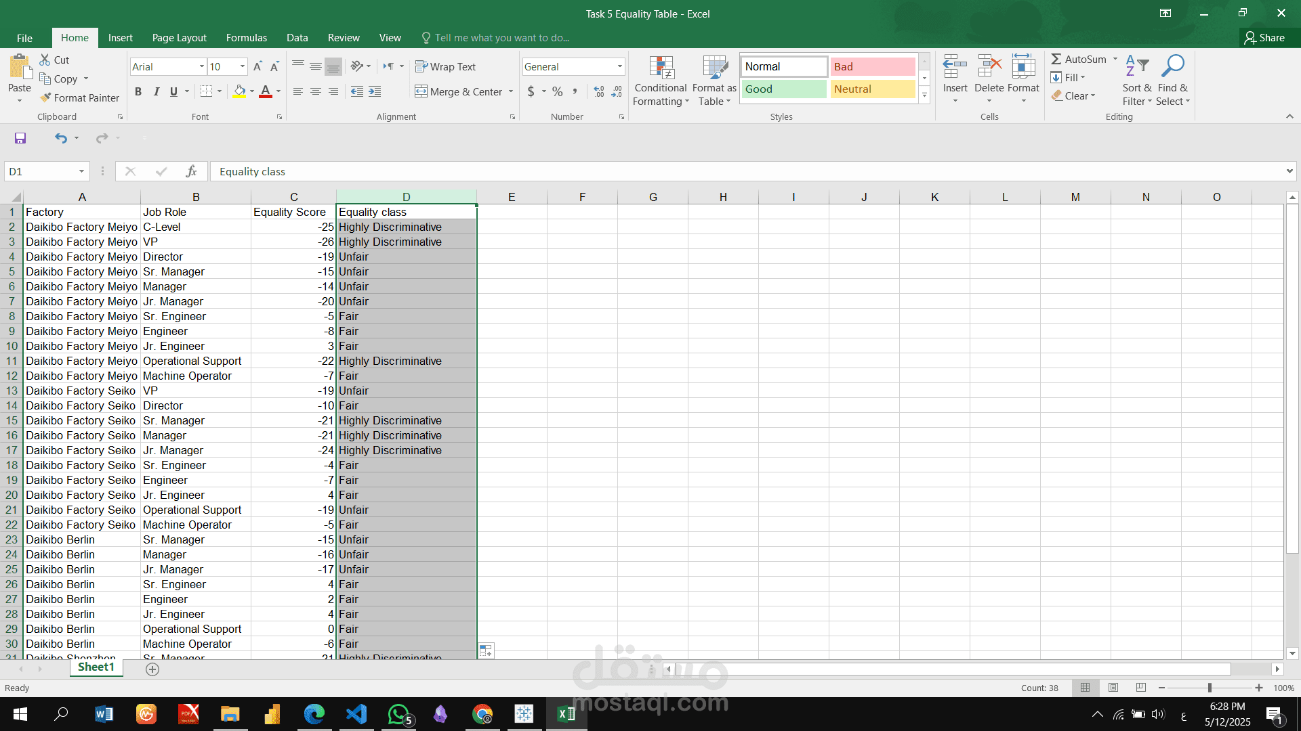Viewport: 1301px width, 731px height.
Task: Switch to Page Layout view in status bar
Action: pos(1113,688)
